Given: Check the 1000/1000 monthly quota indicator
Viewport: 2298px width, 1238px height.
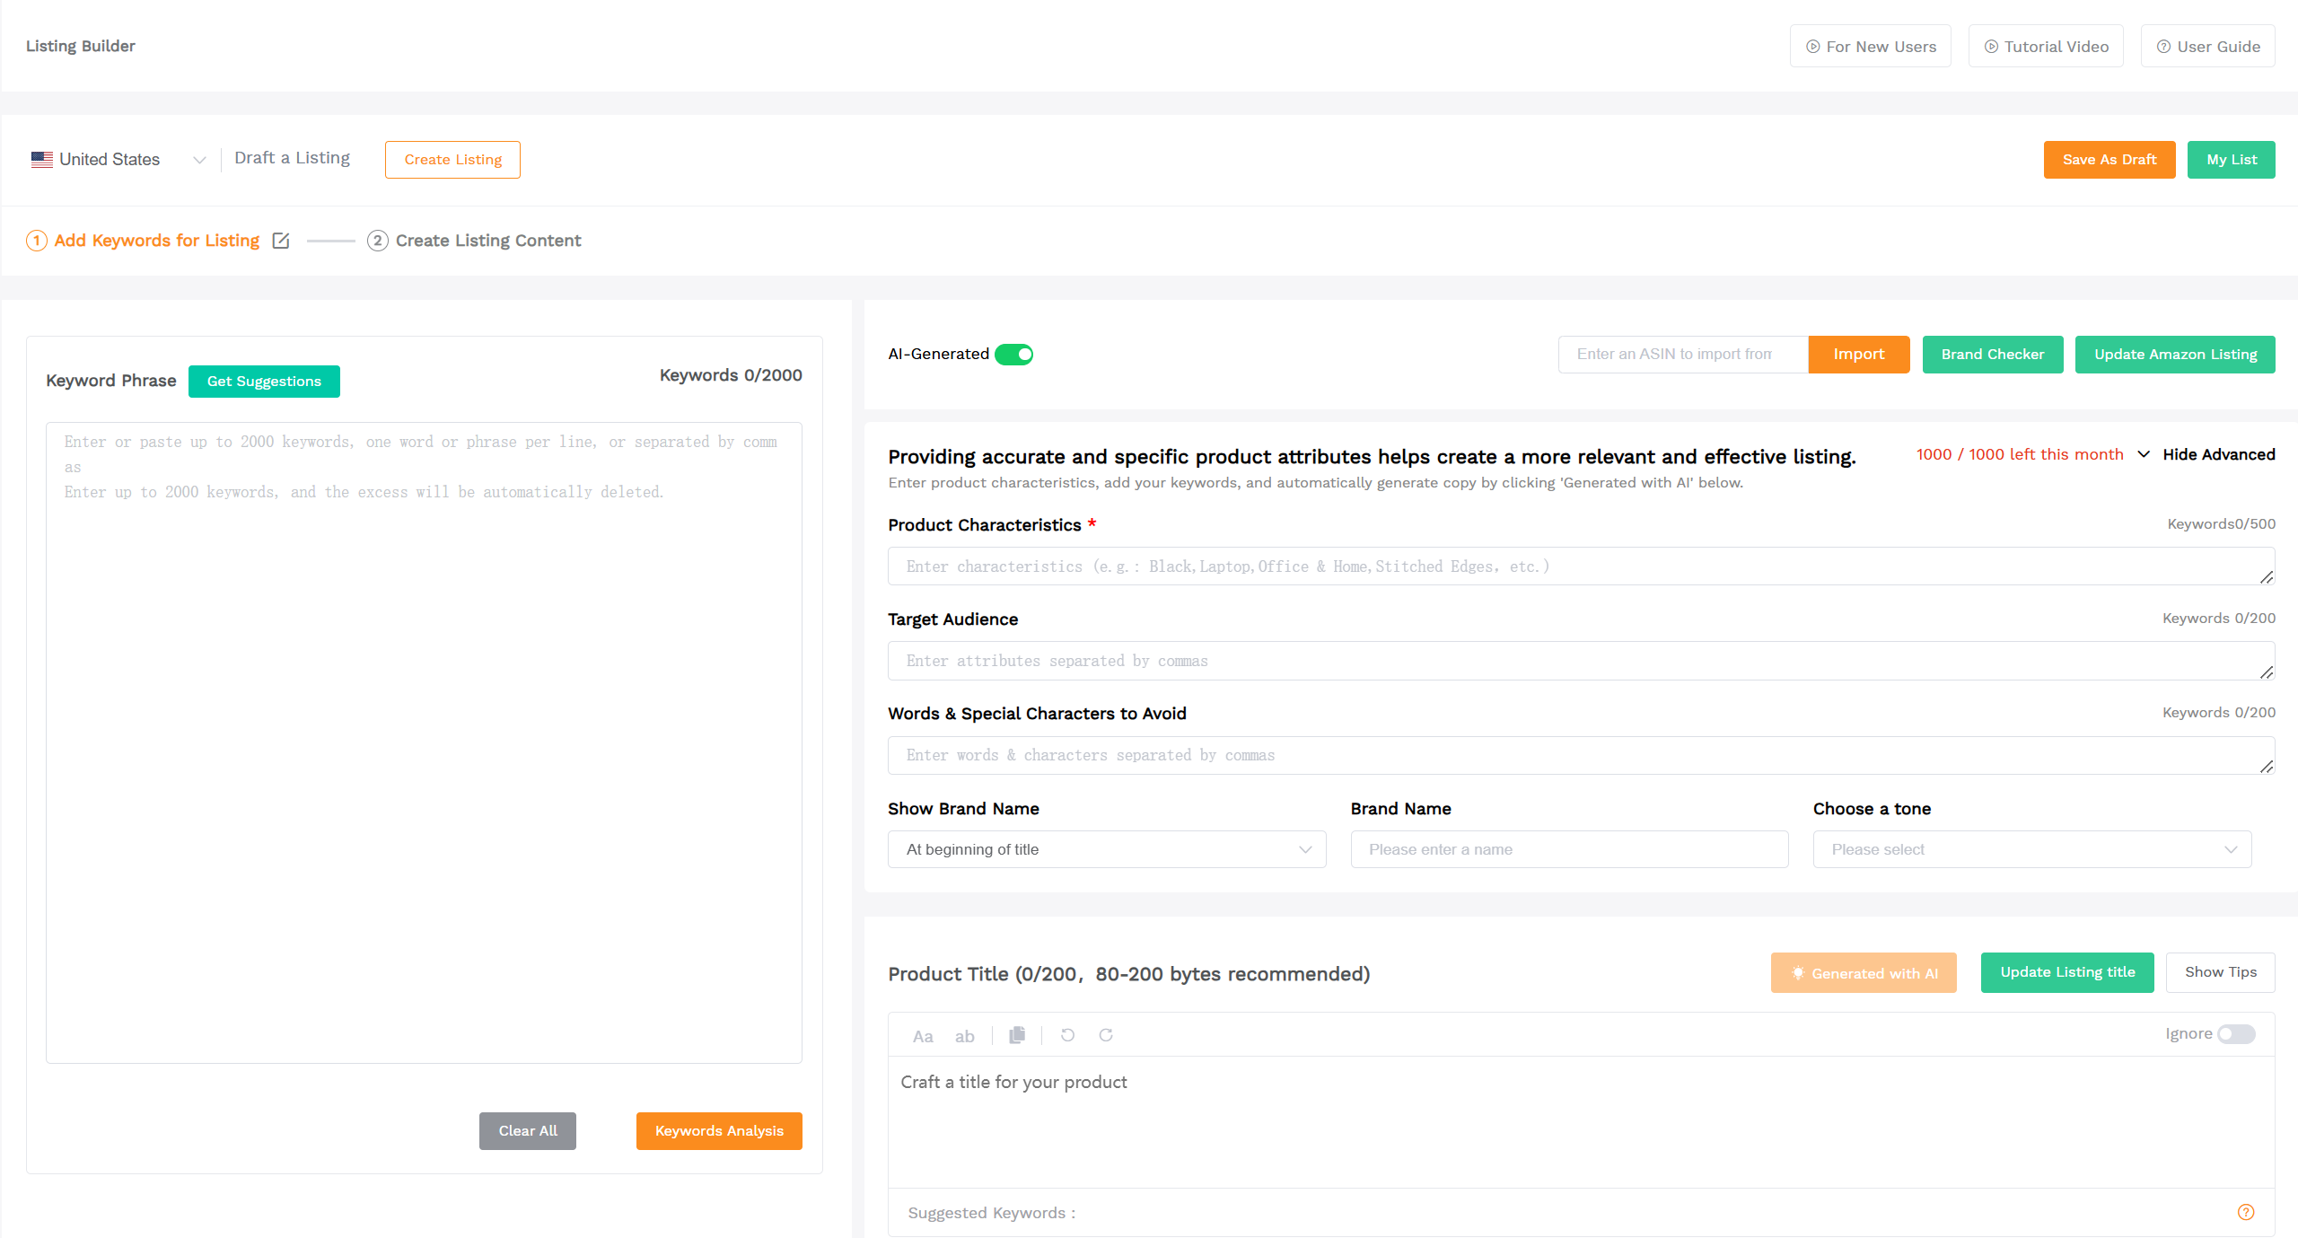Looking at the screenshot, I should pos(2019,453).
